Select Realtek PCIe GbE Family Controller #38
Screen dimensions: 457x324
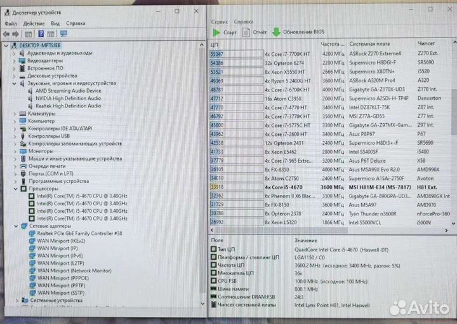pos(79,233)
